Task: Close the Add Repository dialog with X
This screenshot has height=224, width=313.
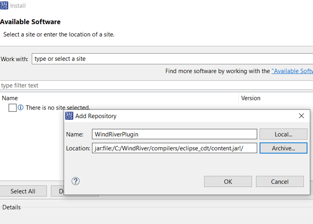Action: pyautogui.click(x=301, y=116)
